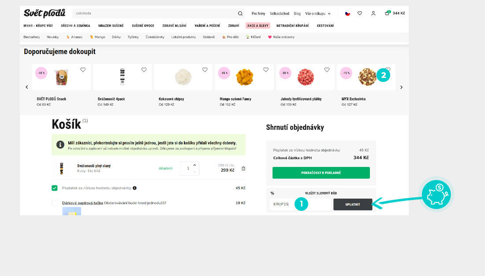The width and height of the screenshot is (485, 276).
Task: Favorite the Mango sušené Fancy product
Action: pos(266,70)
